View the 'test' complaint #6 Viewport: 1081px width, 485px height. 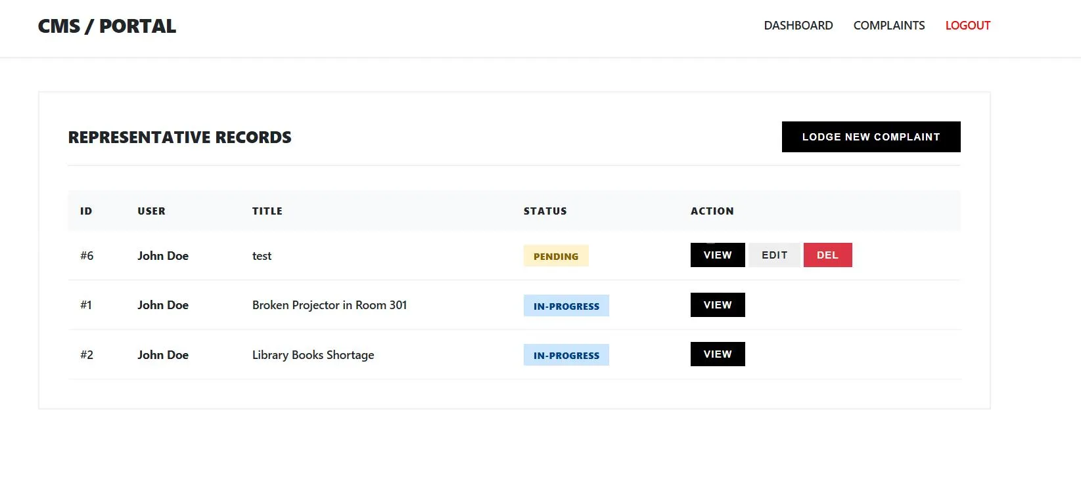click(x=717, y=255)
